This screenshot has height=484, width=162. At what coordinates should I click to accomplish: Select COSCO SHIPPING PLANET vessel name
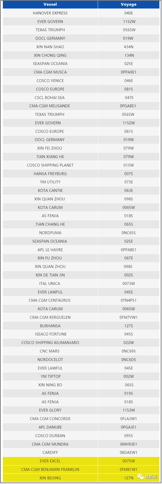(x=50, y=165)
